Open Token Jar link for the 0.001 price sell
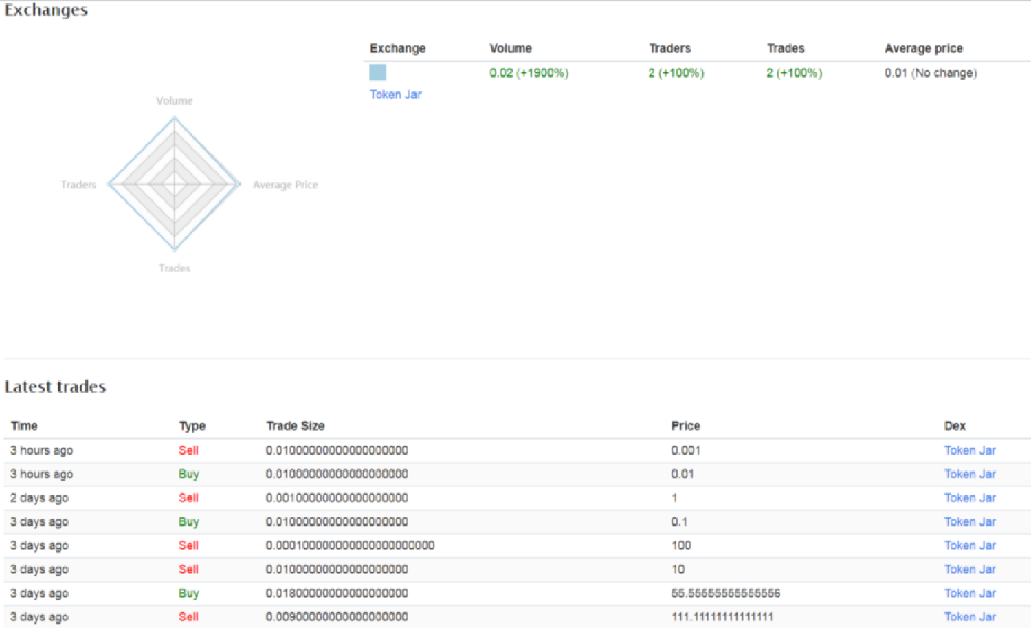1031x628 pixels. [x=969, y=451]
